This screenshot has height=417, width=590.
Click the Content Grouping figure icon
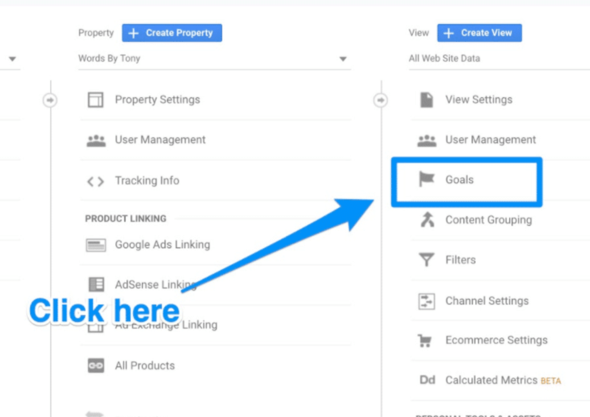[427, 220]
